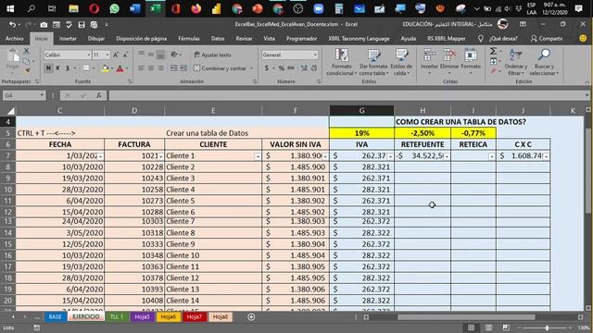Open the font size 11 dropdown
593x333 pixels.
(107, 55)
